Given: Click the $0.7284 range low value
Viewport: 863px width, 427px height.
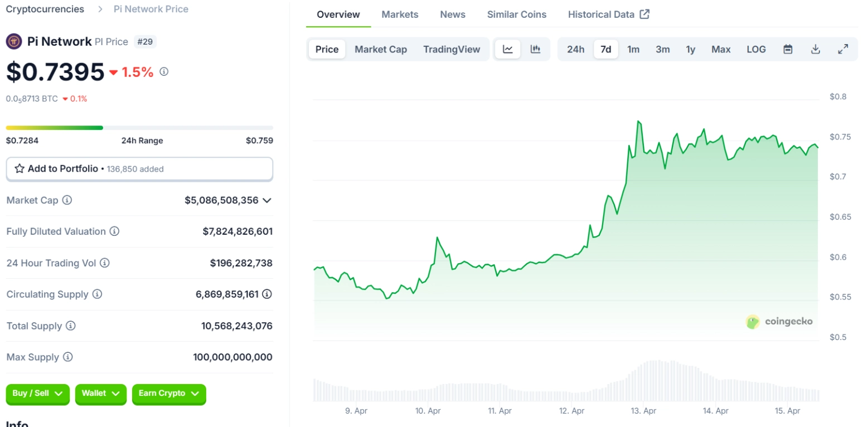Looking at the screenshot, I should pos(22,140).
